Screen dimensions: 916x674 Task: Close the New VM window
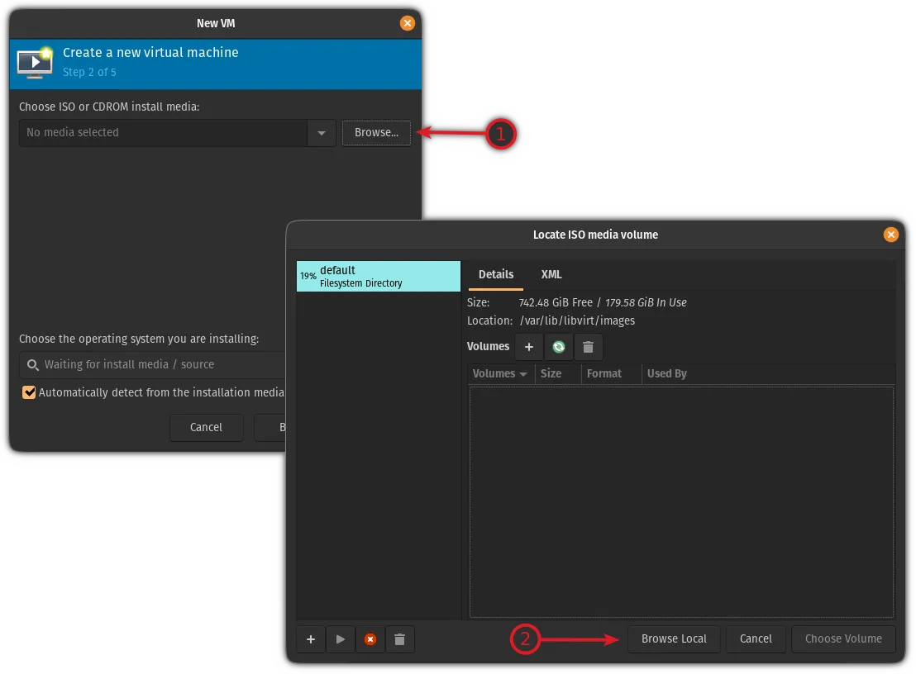click(408, 23)
